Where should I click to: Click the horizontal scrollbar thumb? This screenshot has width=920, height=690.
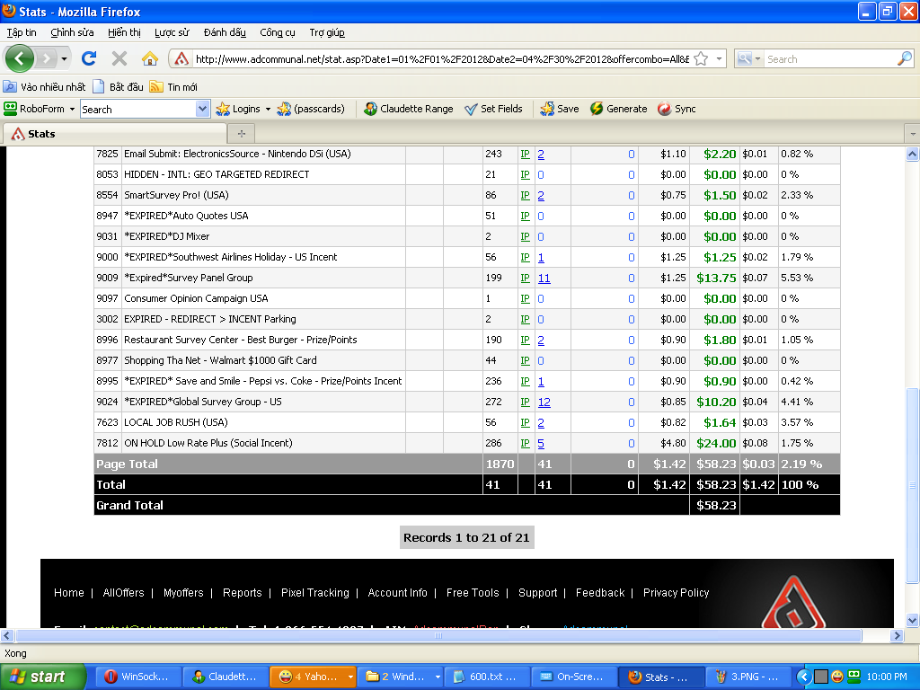pos(438,635)
